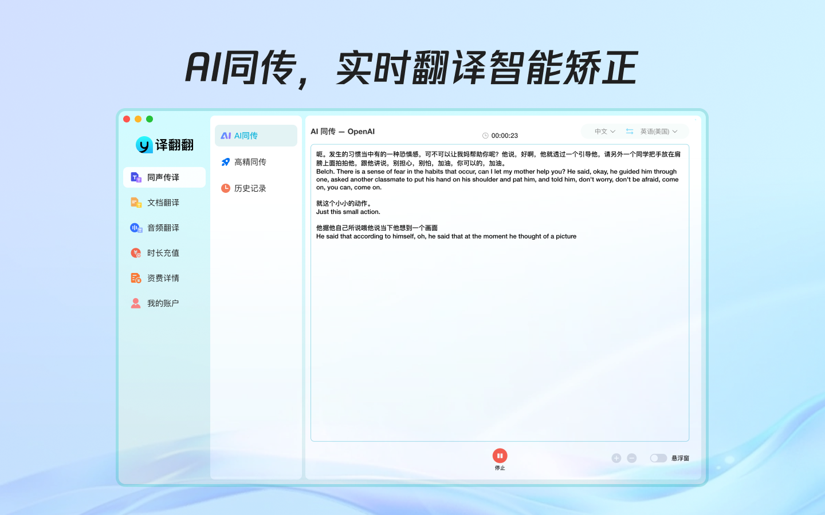Open 文档翻译 from the sidebar
825x515 pixels.
click(164, 203)
